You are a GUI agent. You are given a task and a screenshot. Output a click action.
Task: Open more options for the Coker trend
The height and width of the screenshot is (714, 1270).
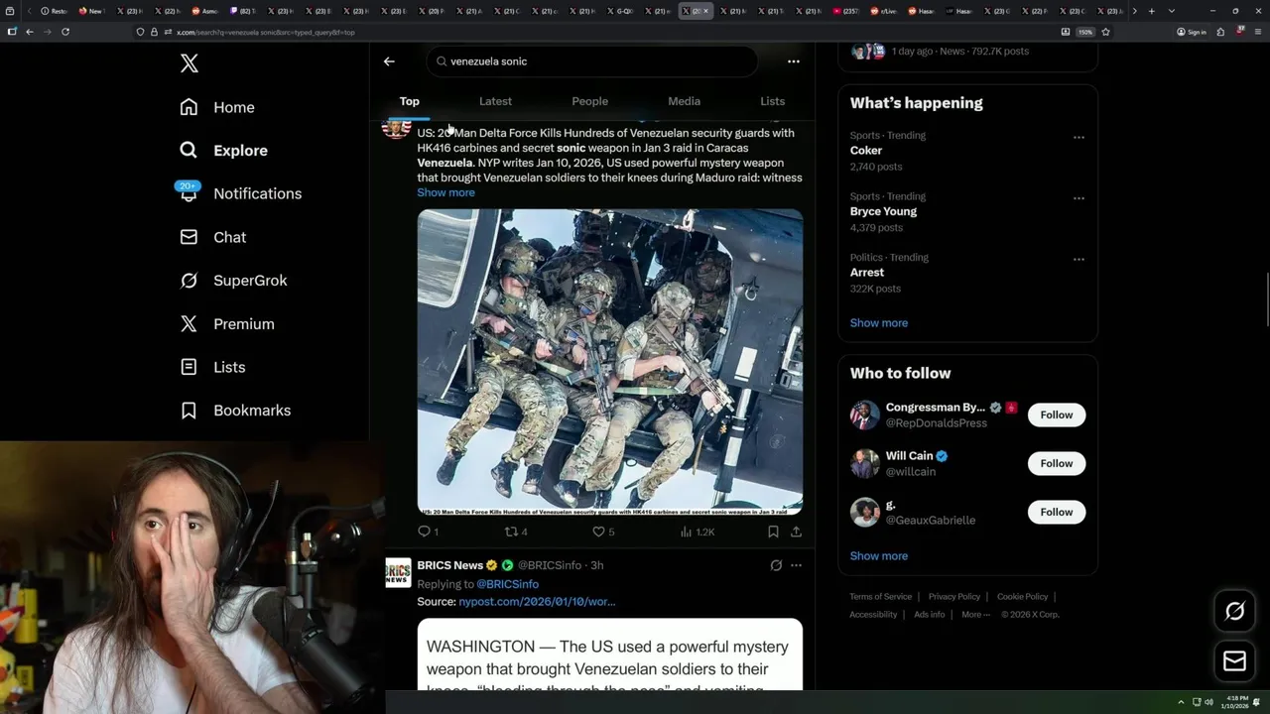click(x=1079, y=137)
